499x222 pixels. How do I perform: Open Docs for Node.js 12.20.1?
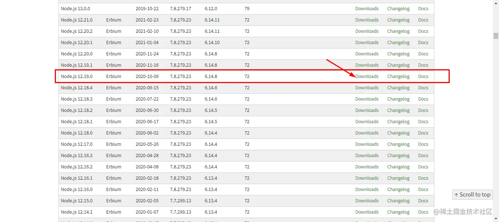pos(423,43)
